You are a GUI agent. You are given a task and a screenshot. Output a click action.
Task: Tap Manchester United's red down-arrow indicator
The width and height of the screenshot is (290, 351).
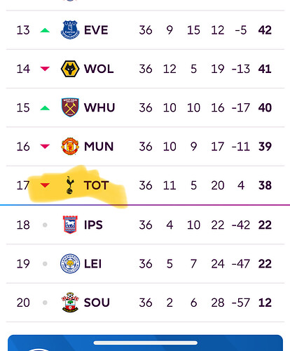pyautogui.click(x=45, y=146)
